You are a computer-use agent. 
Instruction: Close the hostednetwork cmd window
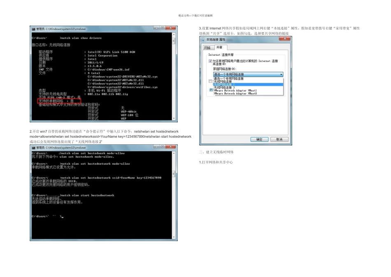(x=171, y=147)
